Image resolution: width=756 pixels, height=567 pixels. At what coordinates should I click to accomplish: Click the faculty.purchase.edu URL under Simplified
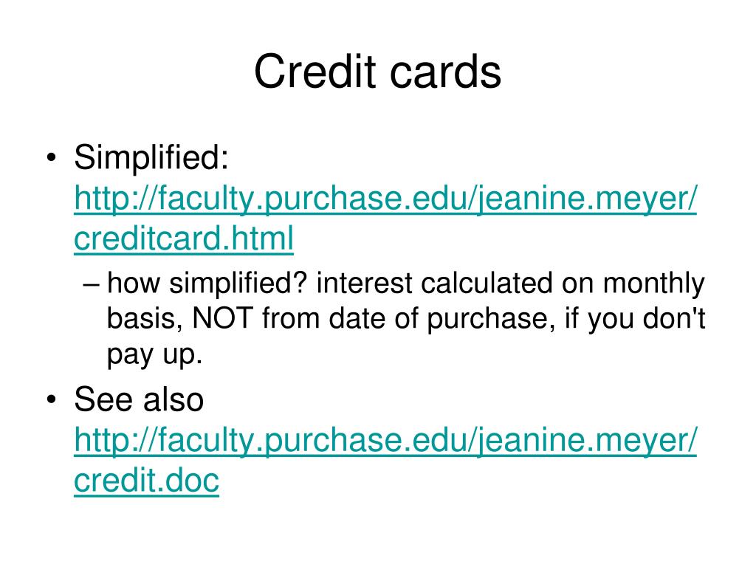tap(385, 198)
